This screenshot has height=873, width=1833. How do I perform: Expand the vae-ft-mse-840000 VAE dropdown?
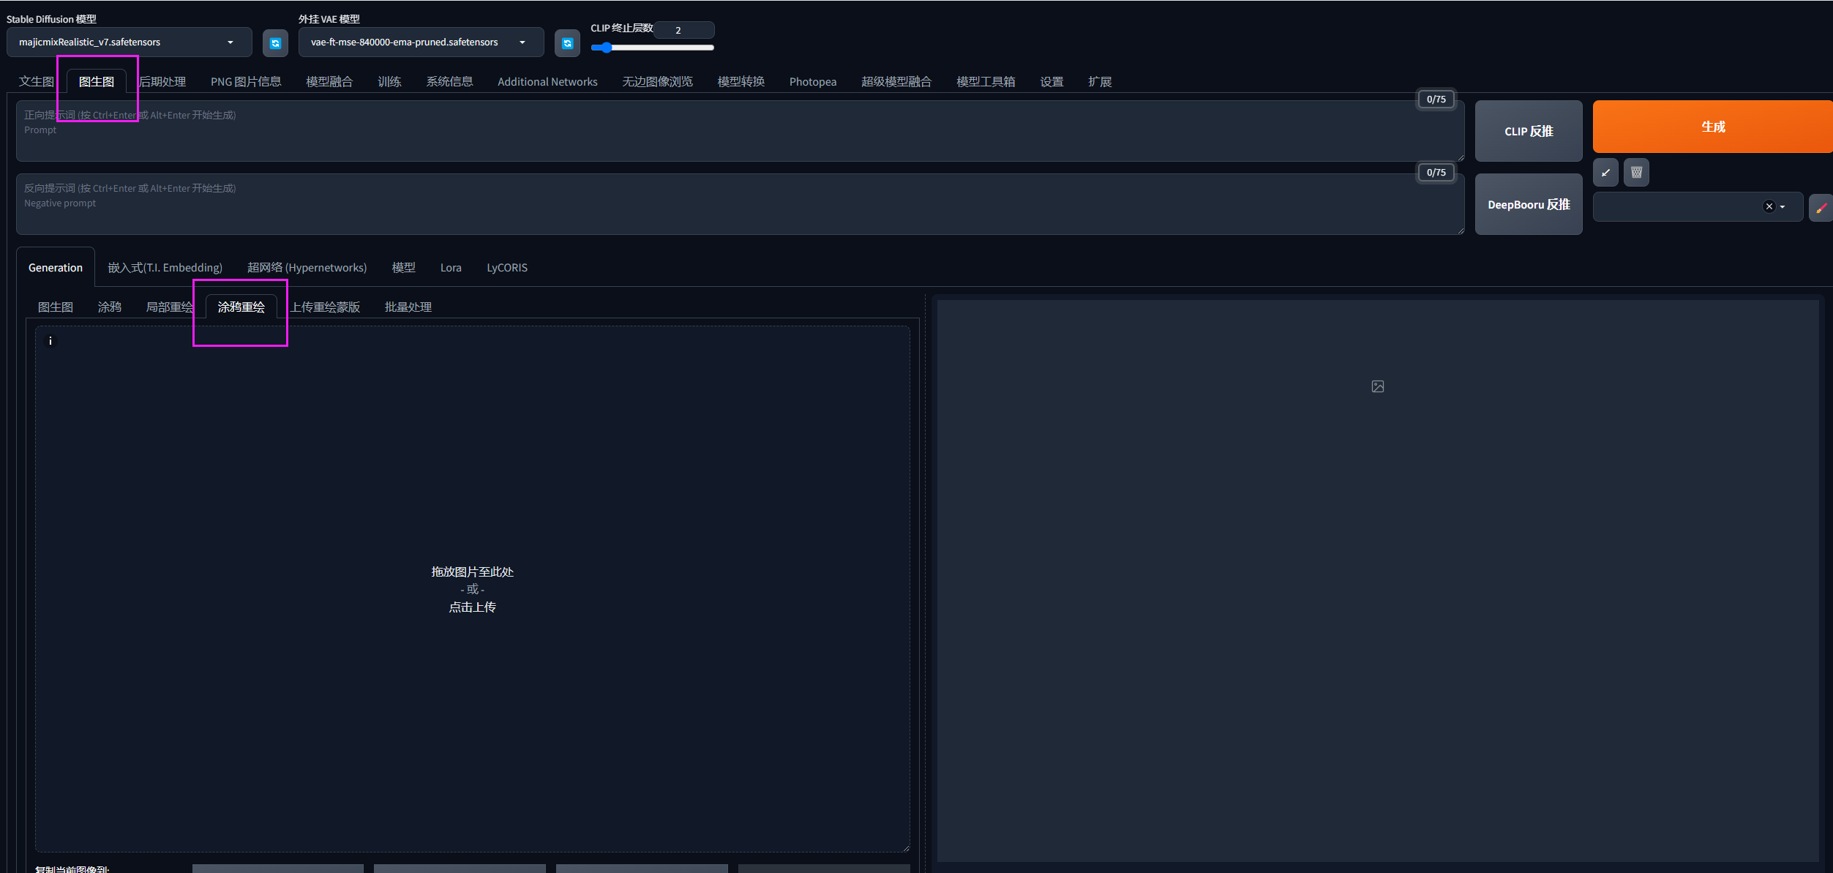421,42
